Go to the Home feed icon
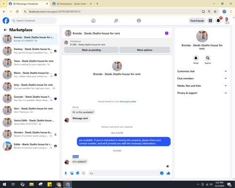The height and width of the screenshot is (188, 235). coord(94,21)
